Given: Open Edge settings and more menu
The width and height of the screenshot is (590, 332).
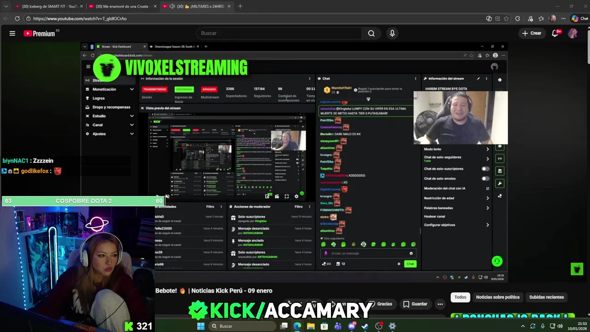Looking at the screenshot, I should pyautogui.click(x=563, y=18).
